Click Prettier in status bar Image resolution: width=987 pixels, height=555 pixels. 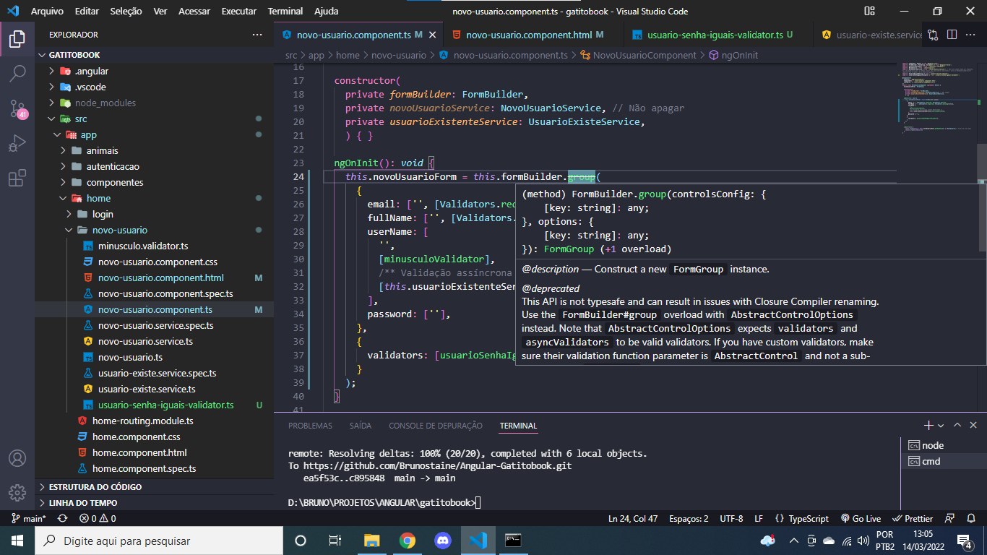click(913, 518)
